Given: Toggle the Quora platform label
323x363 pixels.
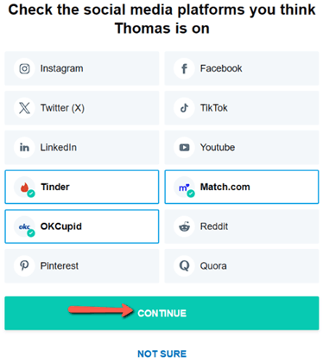Looking at the screenshot, I should [213, 266].
